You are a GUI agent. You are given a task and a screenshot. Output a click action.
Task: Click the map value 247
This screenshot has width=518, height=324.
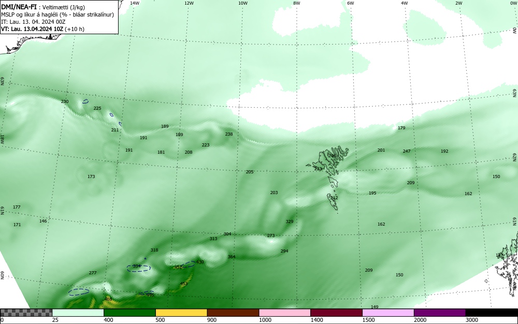pyautogui.click(x=407, y=151)
